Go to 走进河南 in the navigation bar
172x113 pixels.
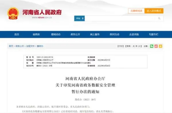134,34
